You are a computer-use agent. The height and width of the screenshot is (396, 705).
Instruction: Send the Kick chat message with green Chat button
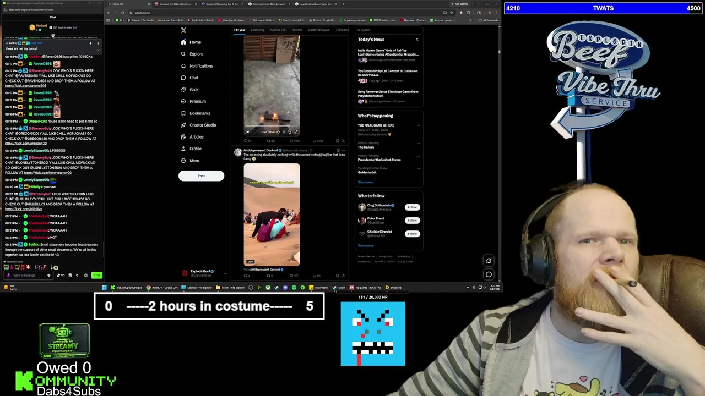click(x=96, y=275)
